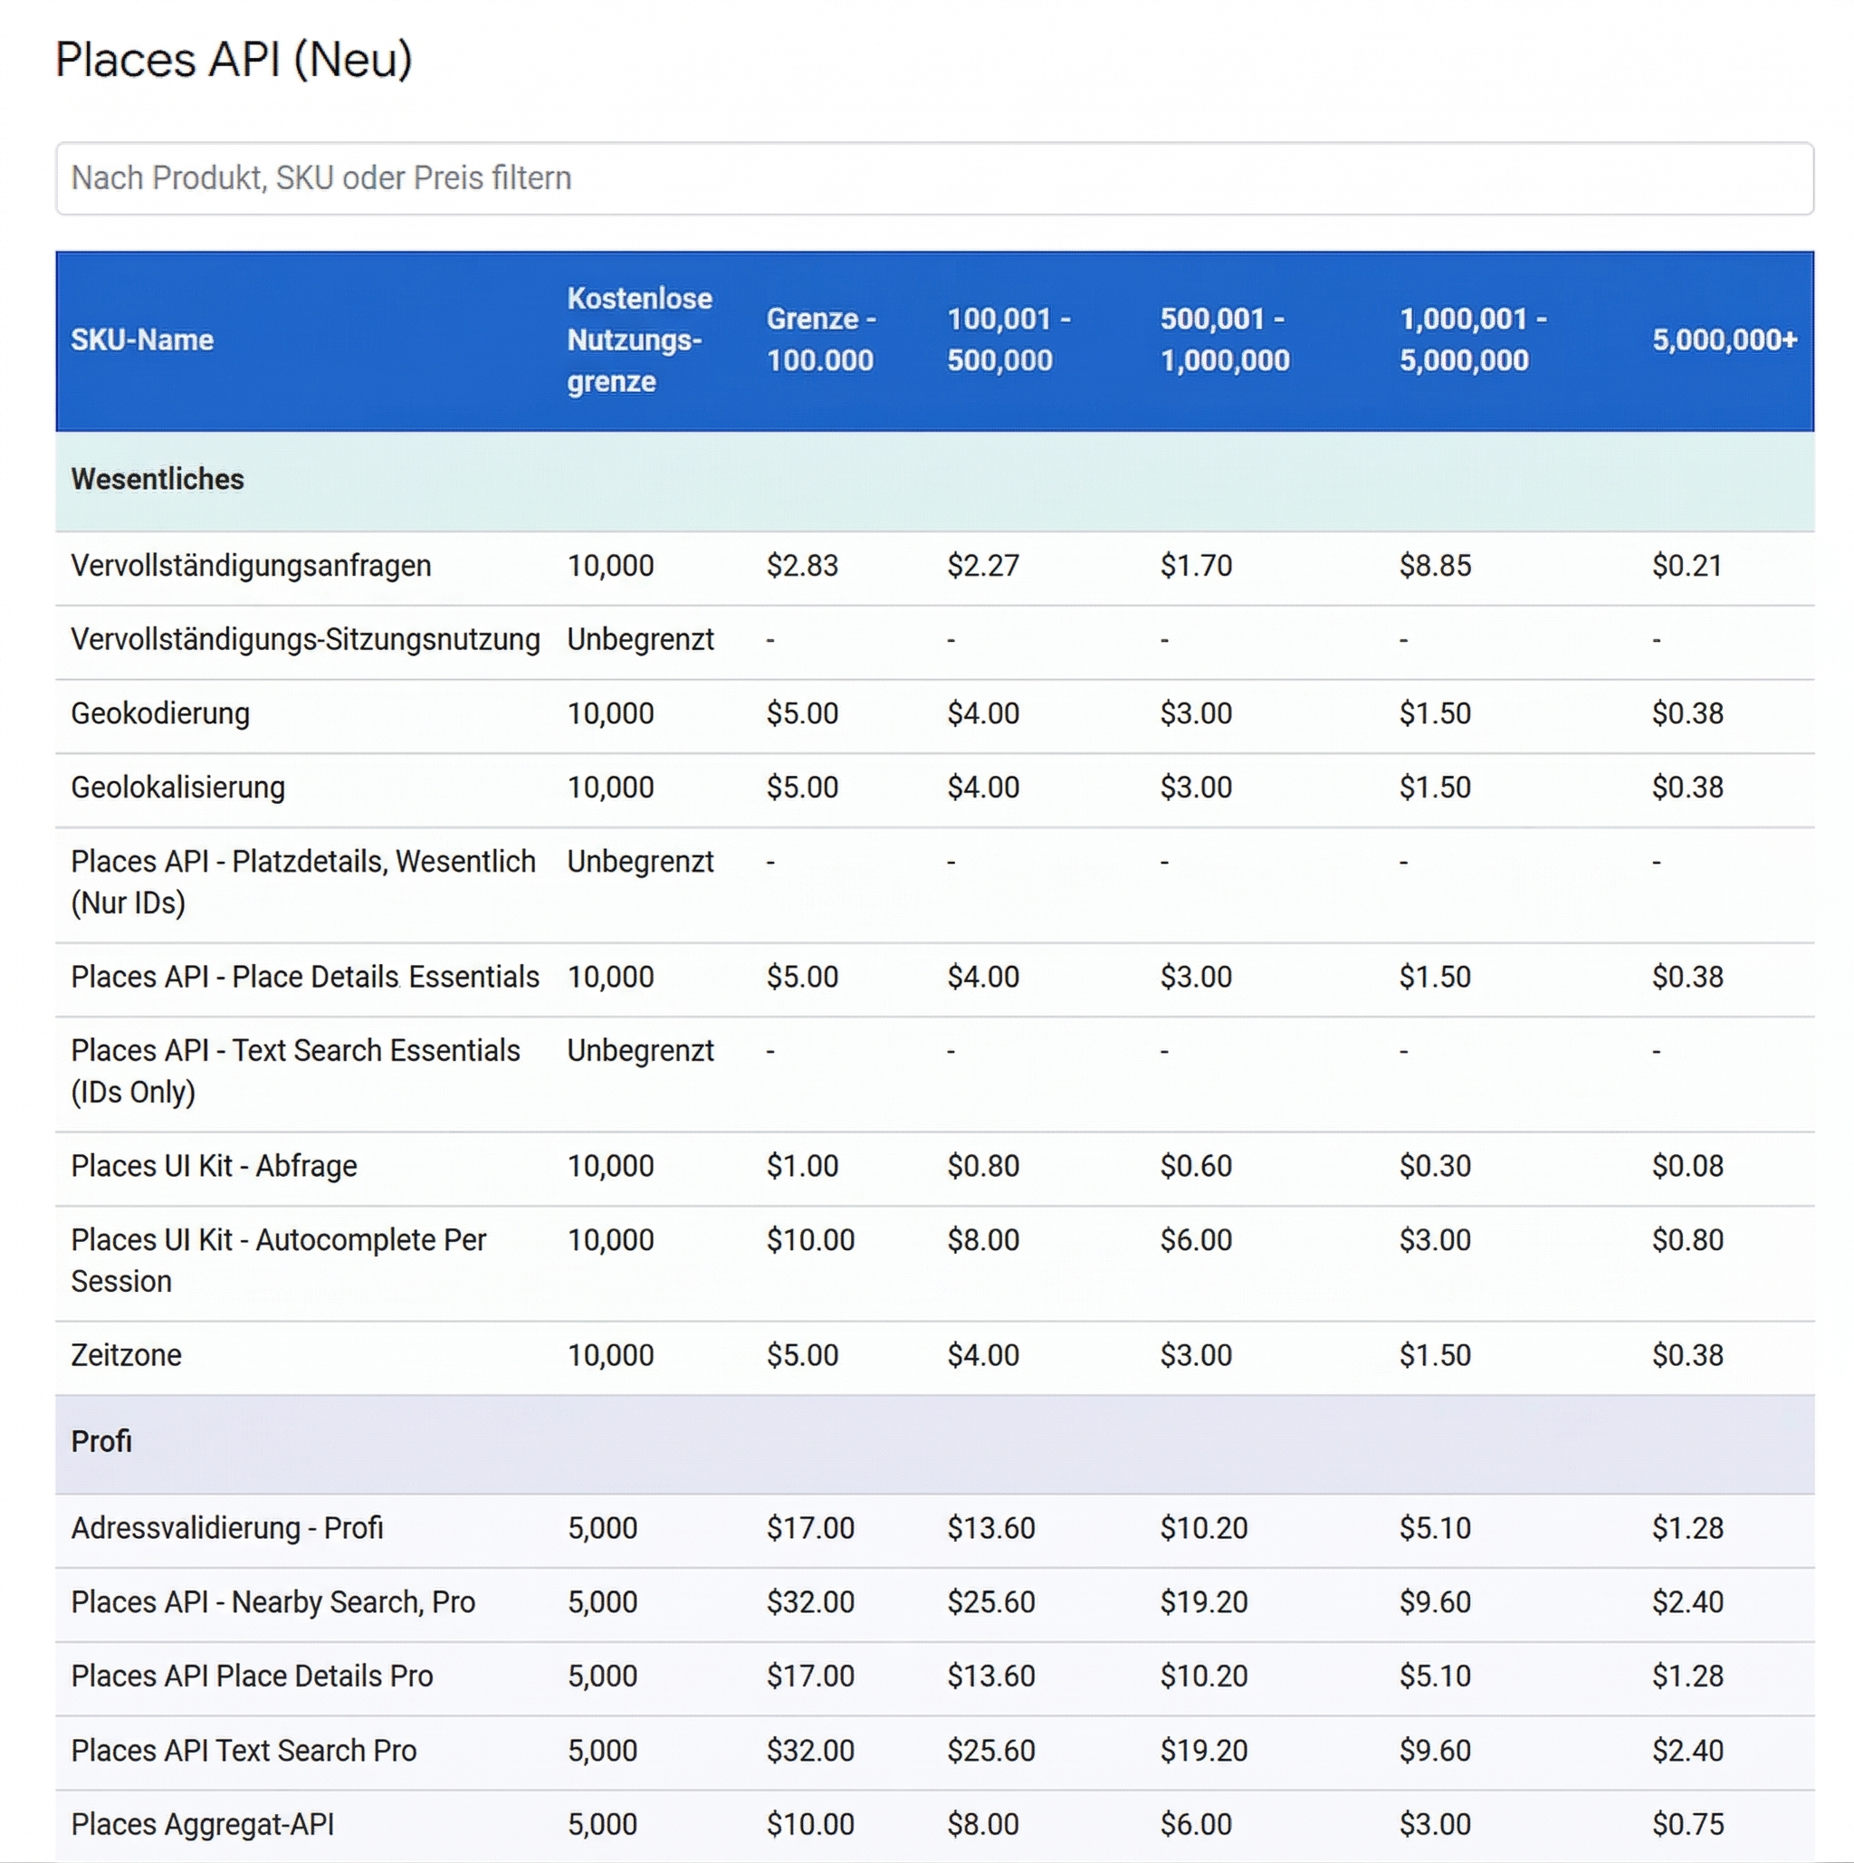
Task: Select the Wesentliches section row
Action: tap(158, 478)
